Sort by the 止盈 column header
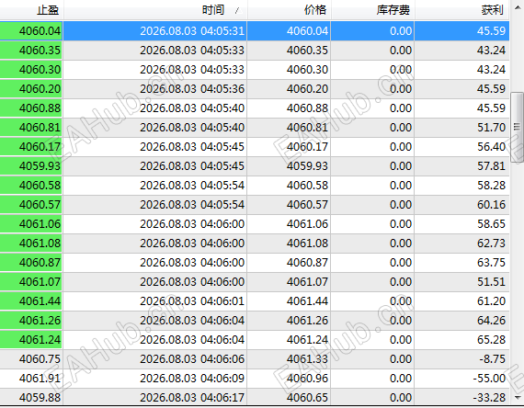The height and width of the screenshot is (408, 524). [31, 10]
